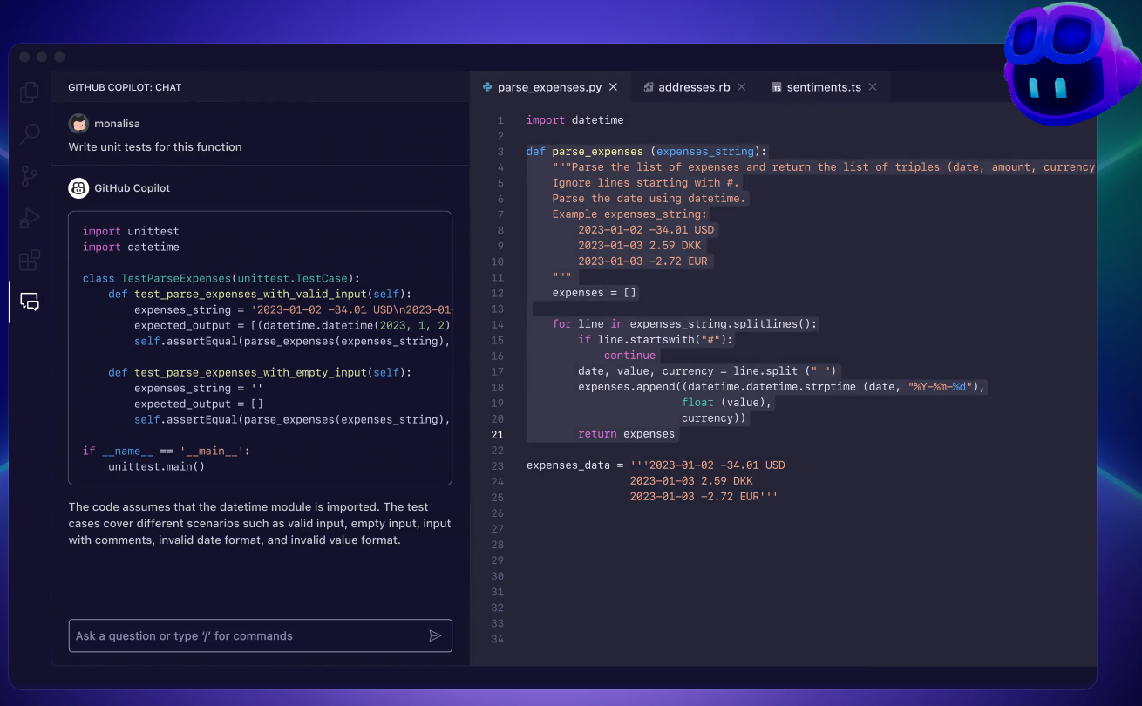Click '2023-01-02 -34.01 USD' on editor line 8
The image size is (1142, 706).
pyautogui.click(x=646, y=229)
